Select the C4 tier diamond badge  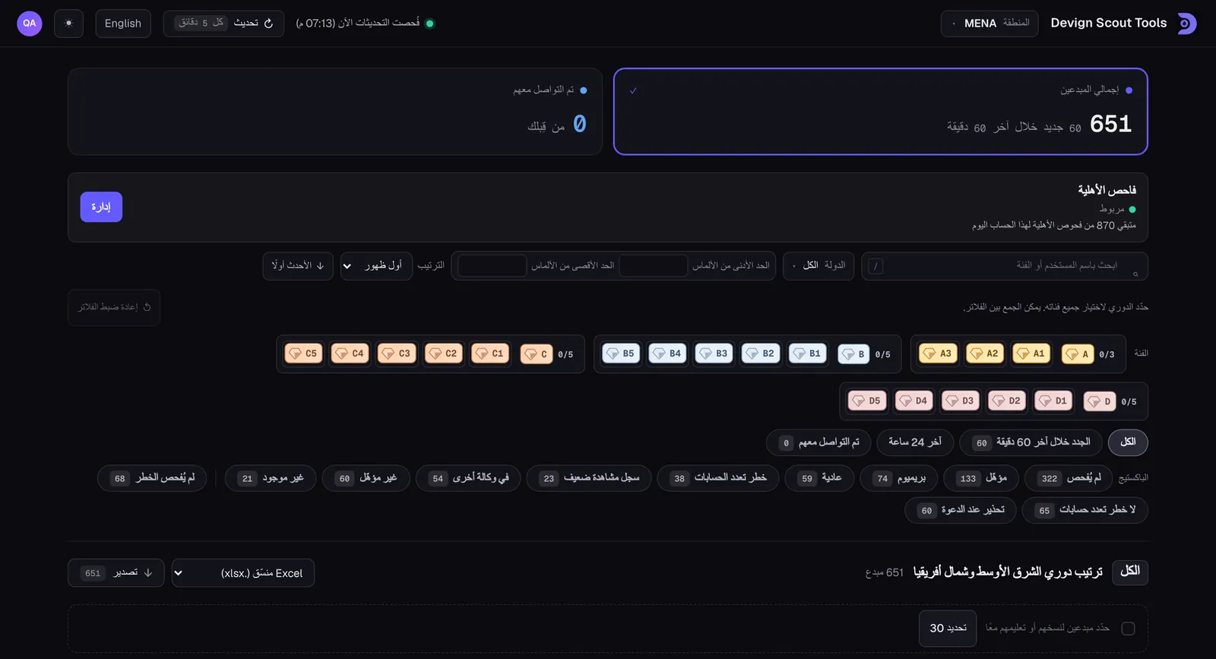tap(350, 353)
